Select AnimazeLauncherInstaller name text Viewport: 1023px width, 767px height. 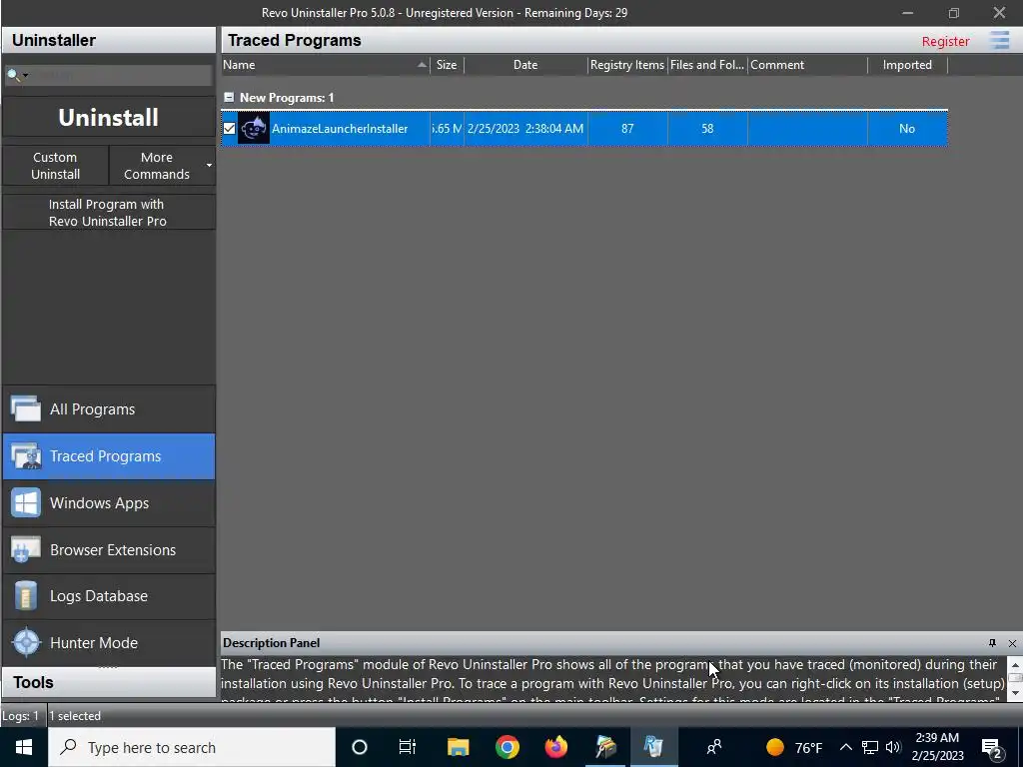click(340, 129)
